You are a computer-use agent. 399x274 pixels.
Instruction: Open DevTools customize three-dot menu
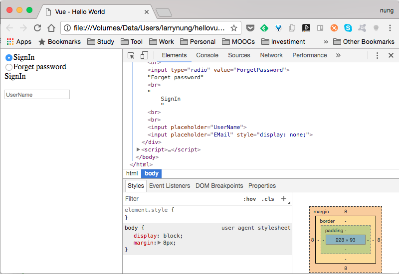coord(377,55)
